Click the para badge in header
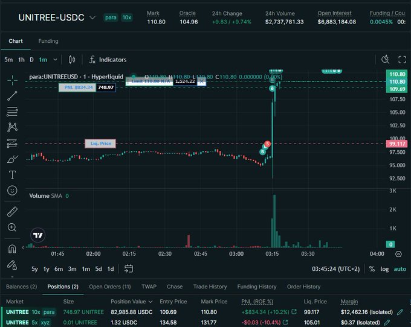Screen dimensions: 411x327 click(111, 17)
